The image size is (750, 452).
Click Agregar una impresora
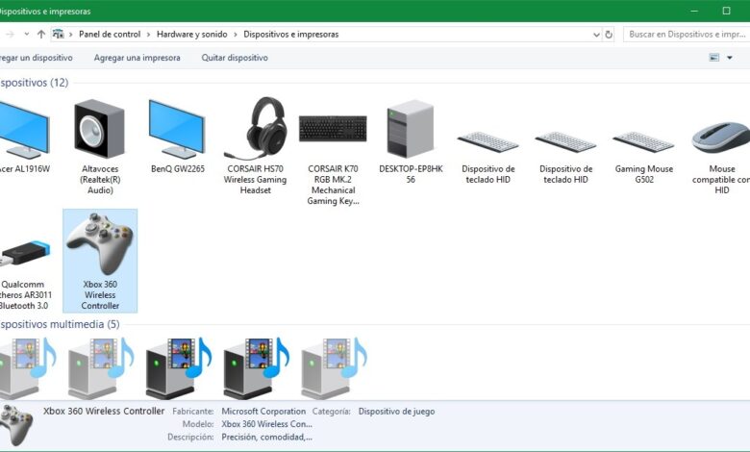pyautogui.click(x=137, y=58)
